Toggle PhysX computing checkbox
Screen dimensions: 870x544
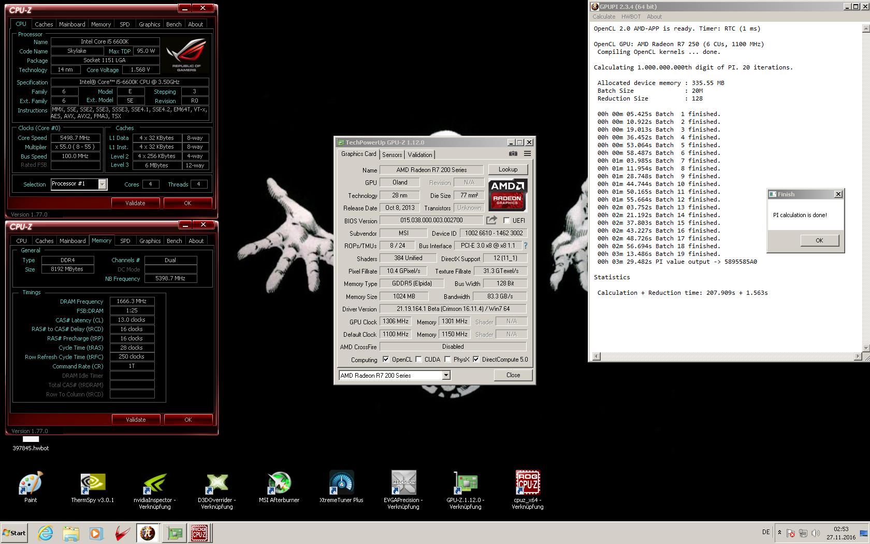click(447, 359)
